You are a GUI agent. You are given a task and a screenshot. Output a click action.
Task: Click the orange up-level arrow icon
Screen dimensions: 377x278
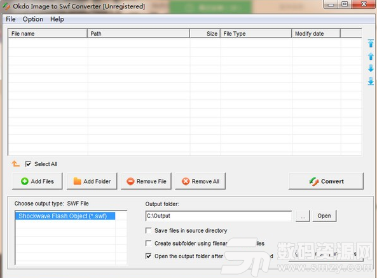[16, 163]
